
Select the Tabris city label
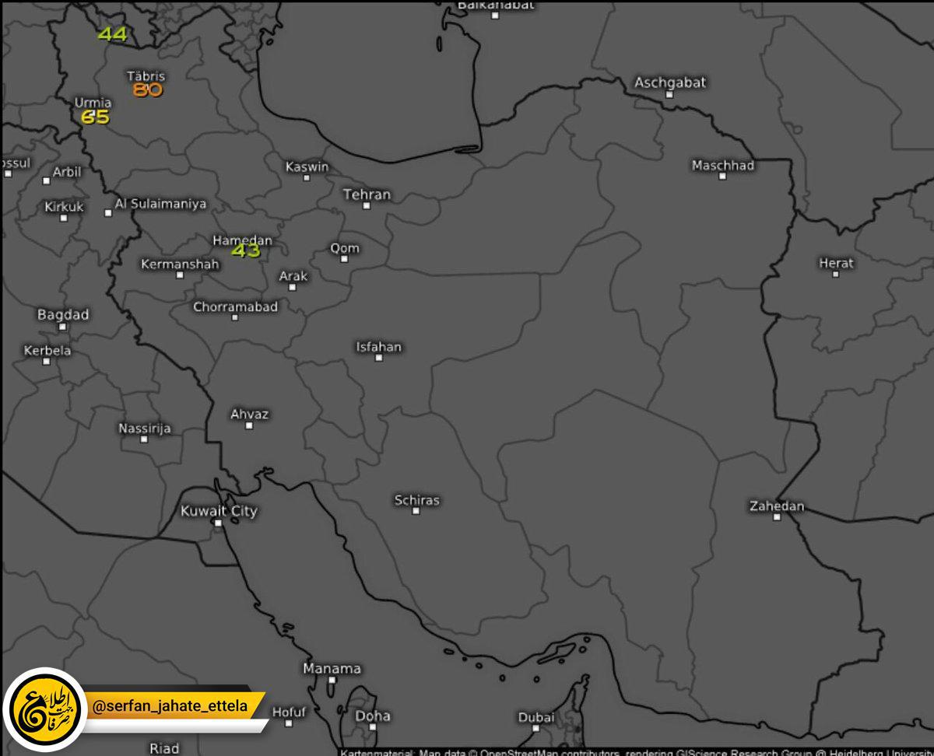146,76
